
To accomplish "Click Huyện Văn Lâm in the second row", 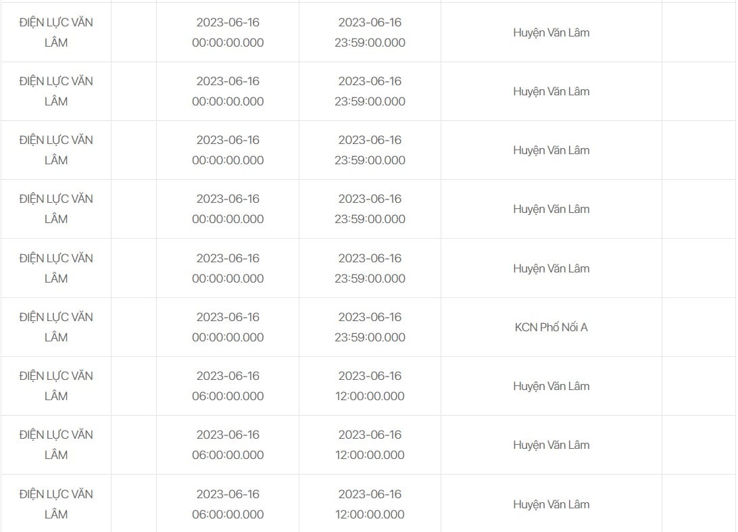I will (551, 91).
